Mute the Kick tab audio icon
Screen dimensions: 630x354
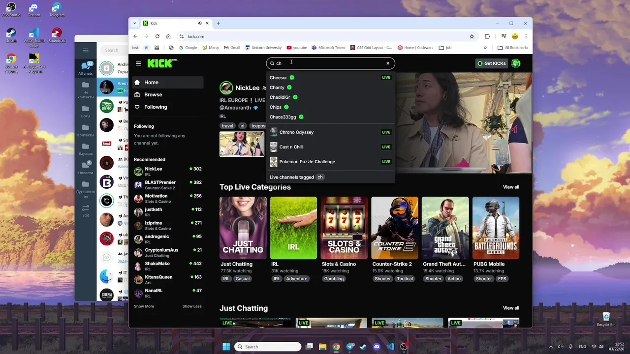click(x=200, y=23)
